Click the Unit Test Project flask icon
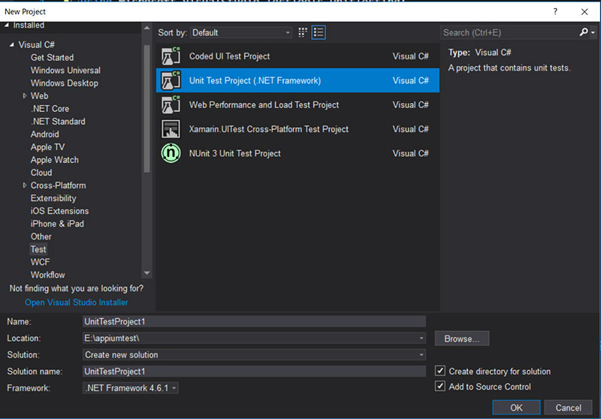601x419 pixels. 171,80
